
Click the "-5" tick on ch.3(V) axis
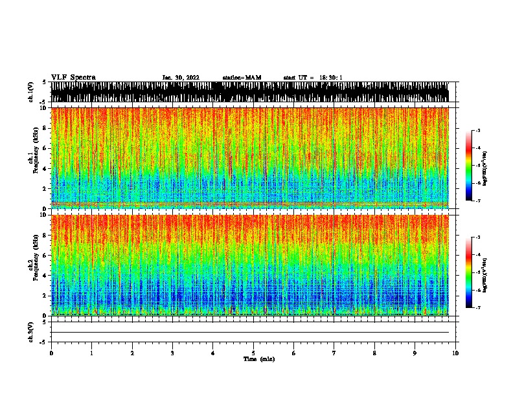(43, 342)
